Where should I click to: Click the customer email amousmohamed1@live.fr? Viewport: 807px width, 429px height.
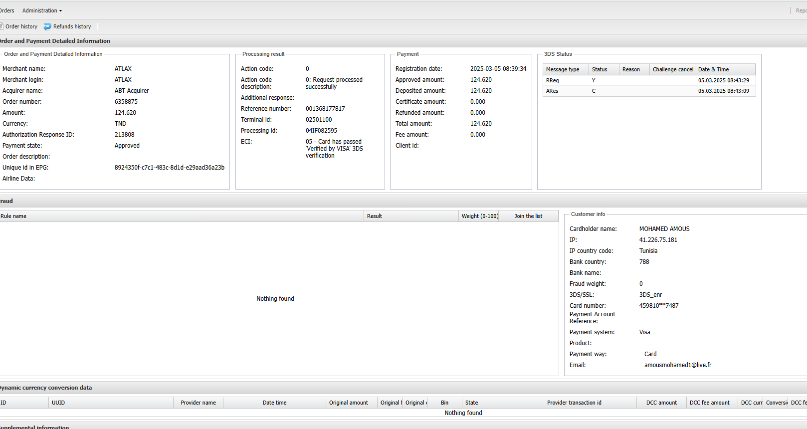(677, 365)
